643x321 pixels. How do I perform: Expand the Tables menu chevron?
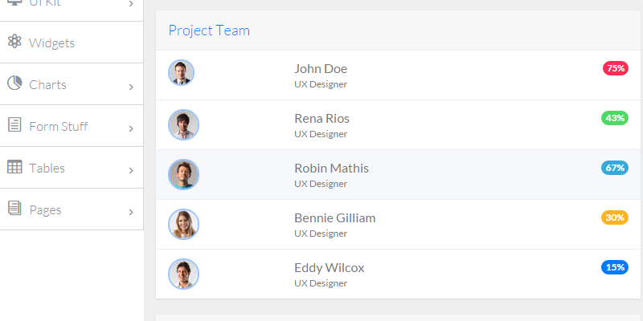(131, 169)
